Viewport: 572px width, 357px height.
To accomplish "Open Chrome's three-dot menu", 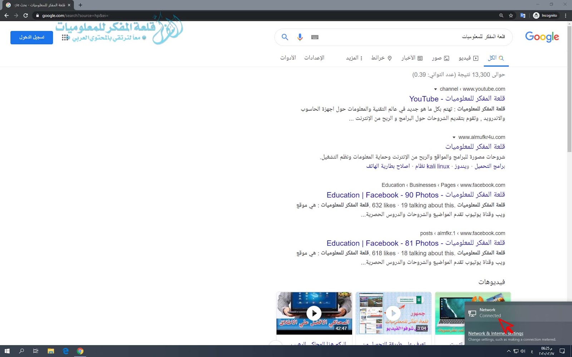I will tap(566, 15).
